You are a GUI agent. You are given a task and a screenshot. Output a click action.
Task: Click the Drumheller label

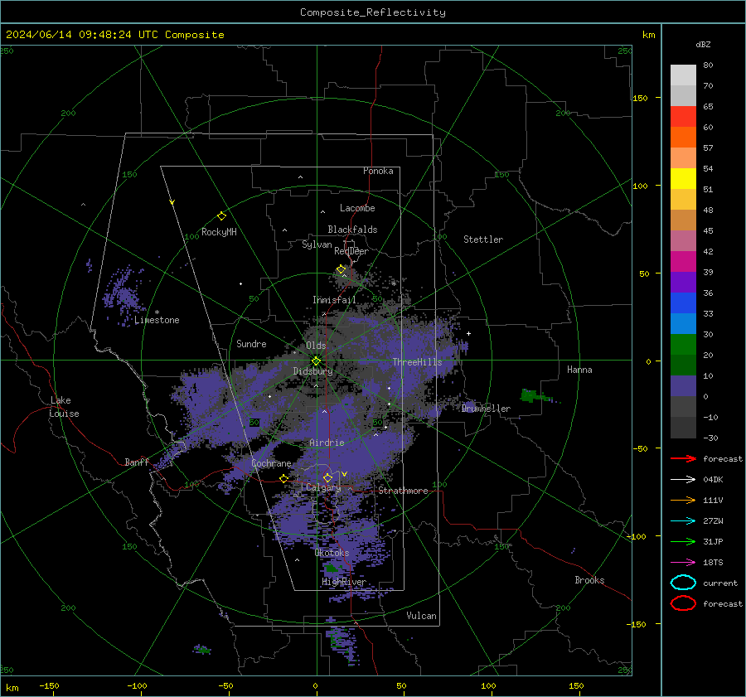coord(486,409)
